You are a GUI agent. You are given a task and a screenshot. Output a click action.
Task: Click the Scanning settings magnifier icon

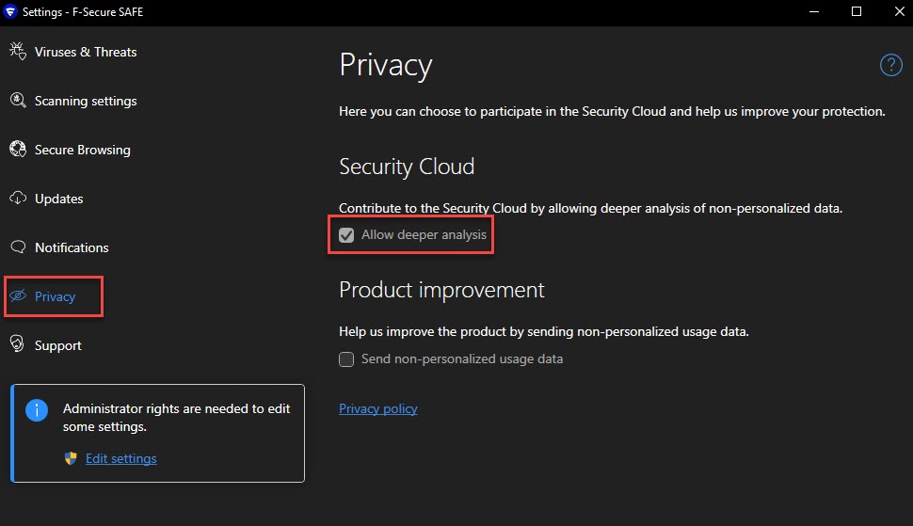18,101
